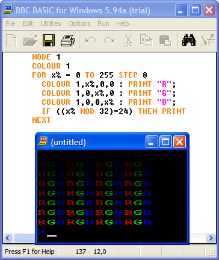Paste with the clipboard icon
The image size is (219, 260).
pos(165,40)
